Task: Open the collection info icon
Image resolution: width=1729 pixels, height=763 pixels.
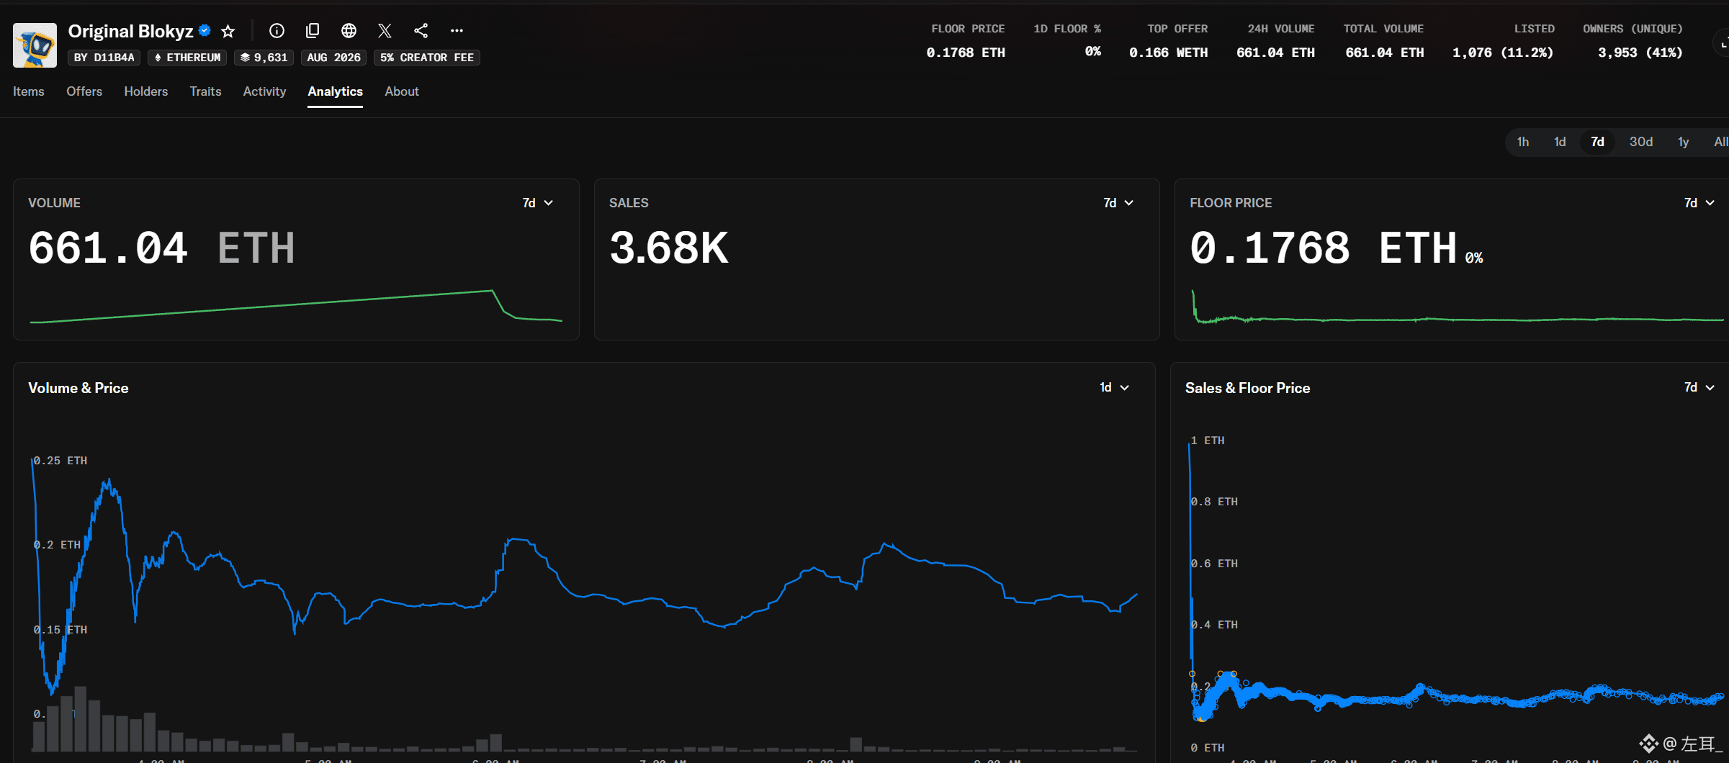Action: [277, 30]
